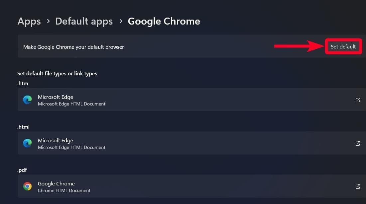This screenshot has height=204, width=366.
Task: Open the external link icon for .htm
Action: (x=358, y=100)
